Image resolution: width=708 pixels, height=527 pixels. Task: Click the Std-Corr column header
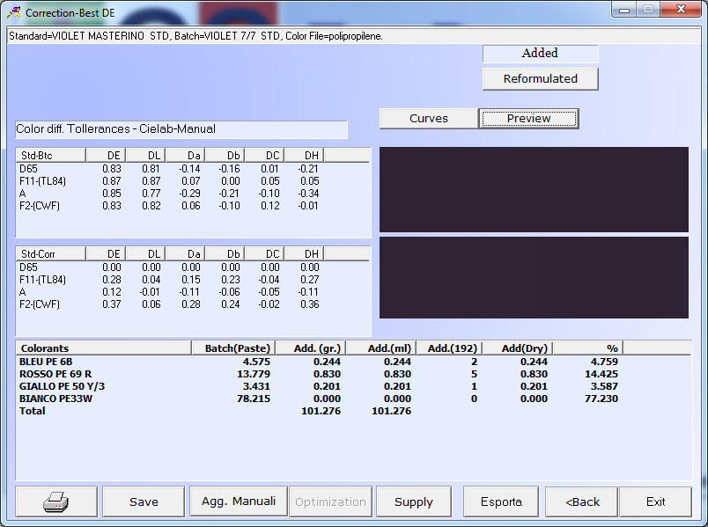50,254
